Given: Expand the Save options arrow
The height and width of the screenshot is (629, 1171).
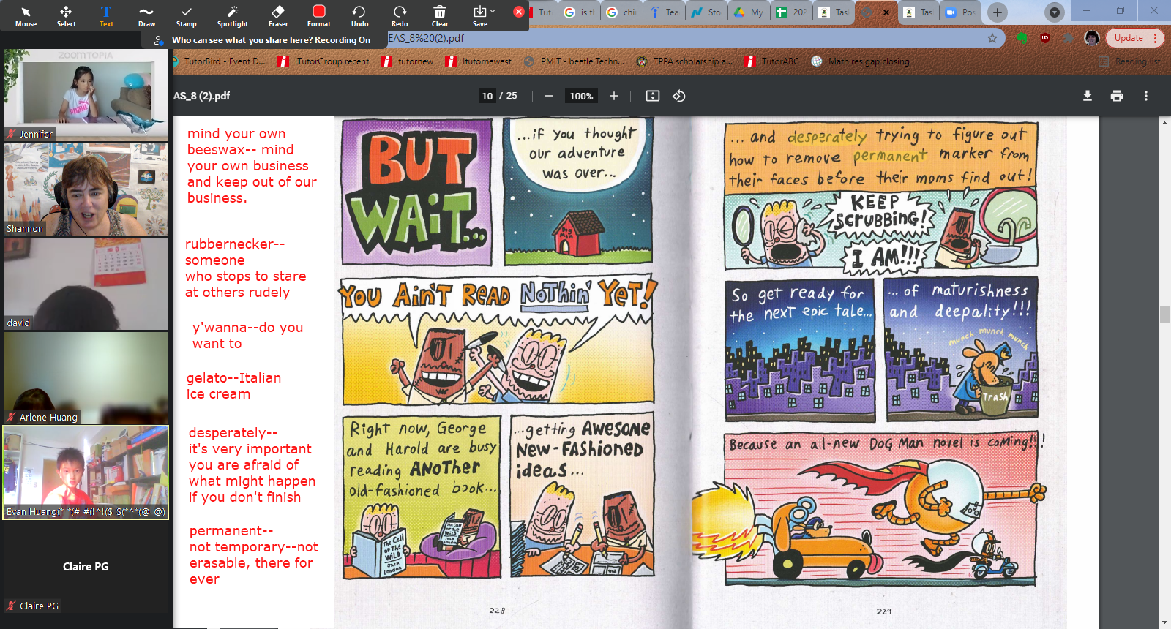Looking at the screenshot, I should (493, 11).
